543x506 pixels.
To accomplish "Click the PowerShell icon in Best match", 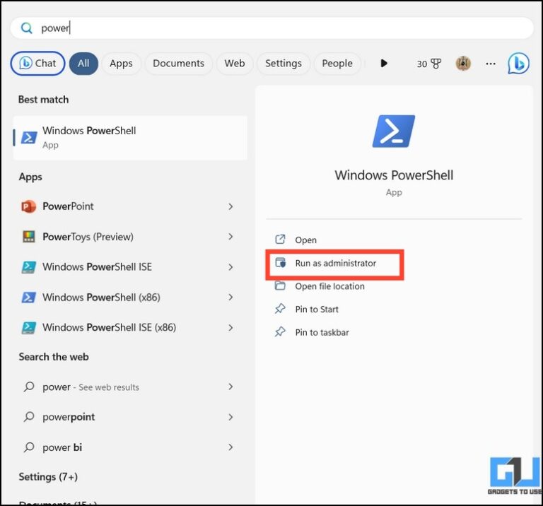I will tap(29, 137).
